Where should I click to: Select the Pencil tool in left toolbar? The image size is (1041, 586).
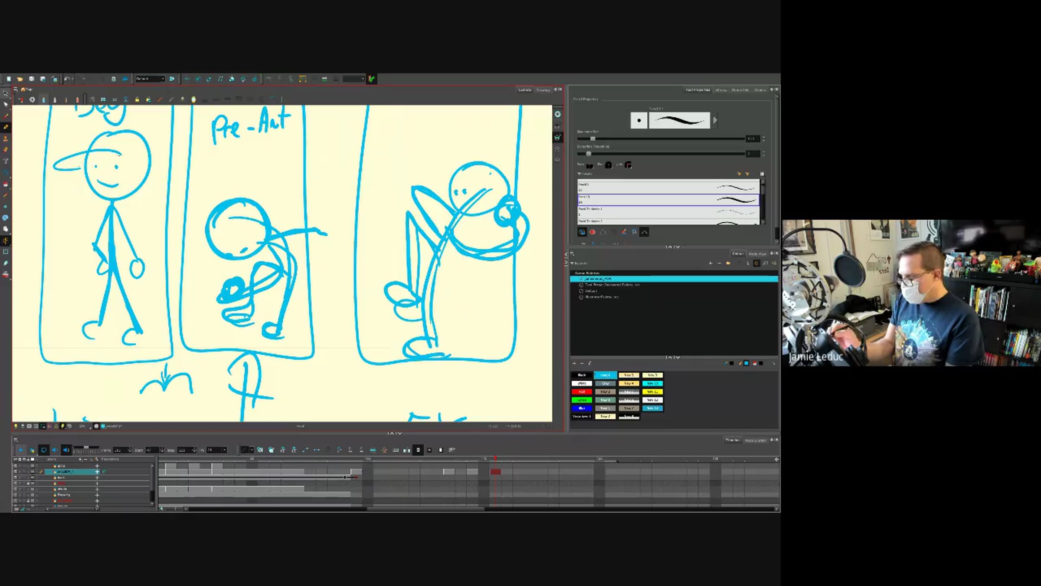pos(6,127)
